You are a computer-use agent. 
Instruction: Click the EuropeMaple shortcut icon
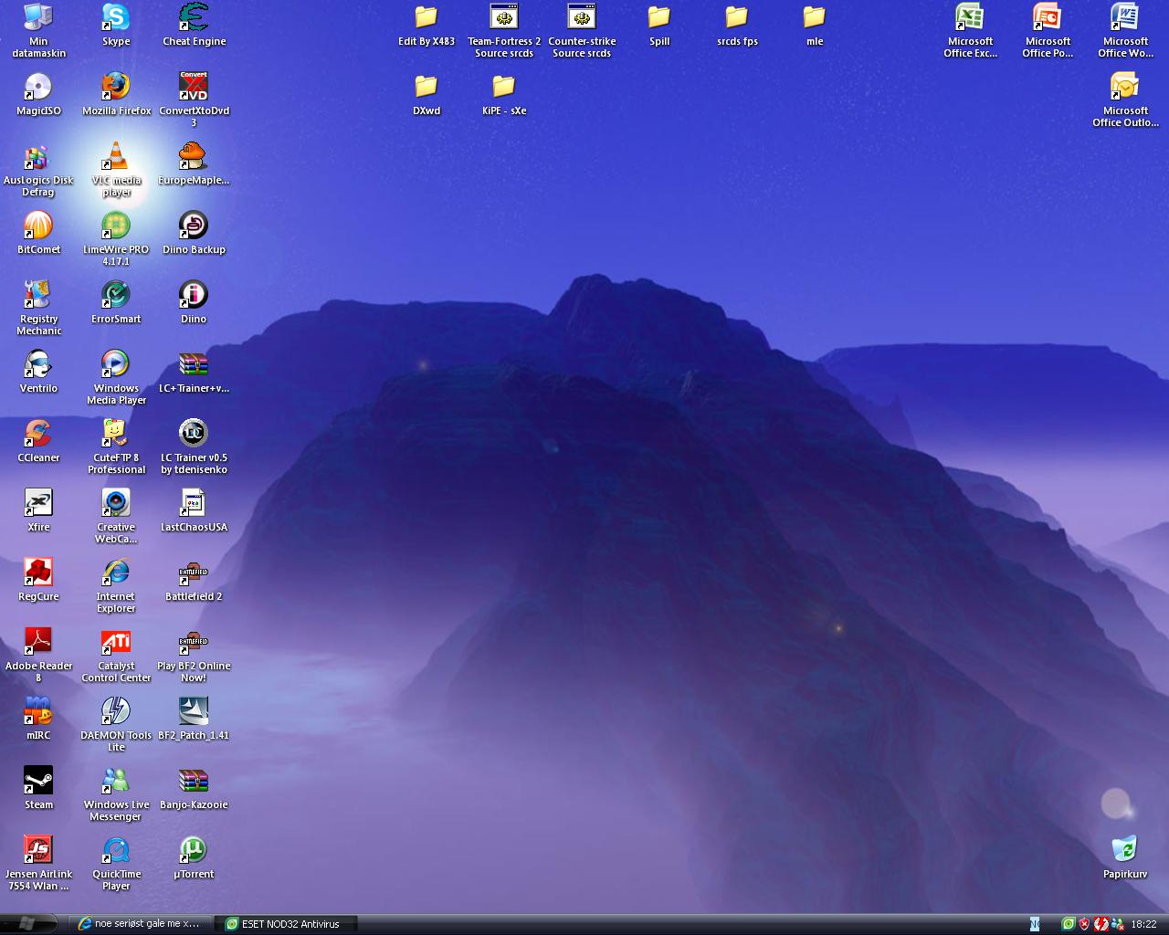(x=194, y=163)
